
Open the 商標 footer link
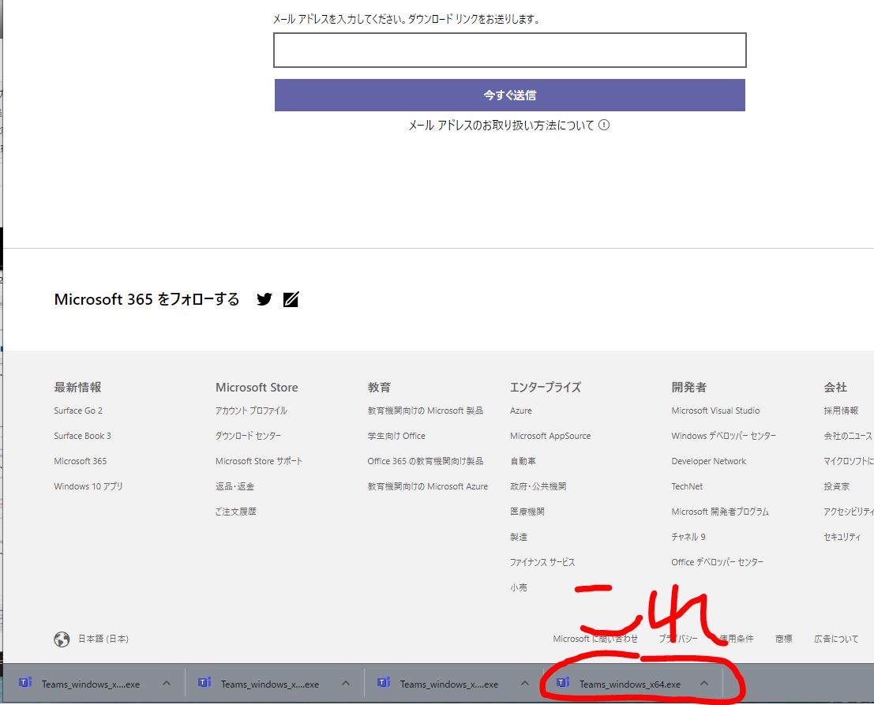784,639
